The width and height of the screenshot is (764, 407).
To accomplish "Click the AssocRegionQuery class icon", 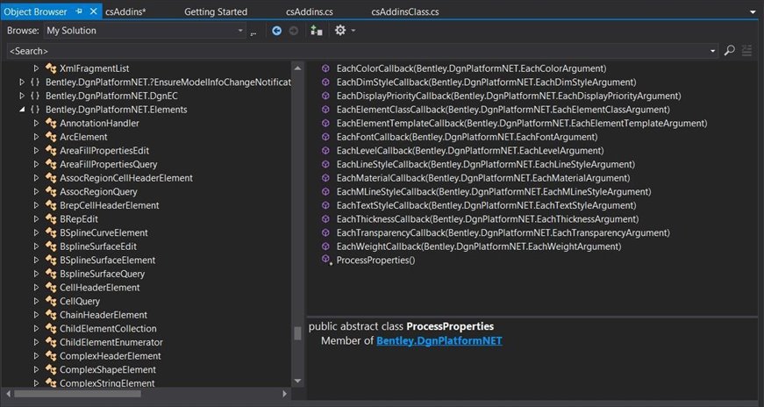I will (x=51, y=191).
